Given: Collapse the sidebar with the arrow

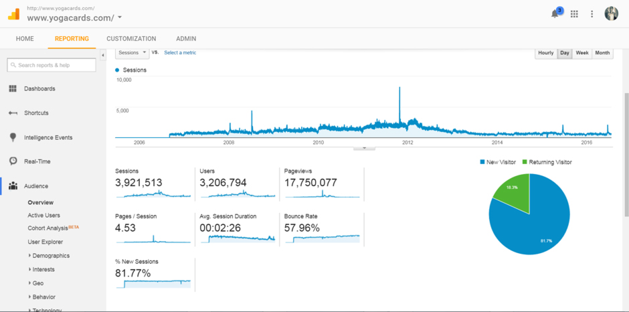Looking at the screenshot, I should pyautogui.click(x=102, y=55).
